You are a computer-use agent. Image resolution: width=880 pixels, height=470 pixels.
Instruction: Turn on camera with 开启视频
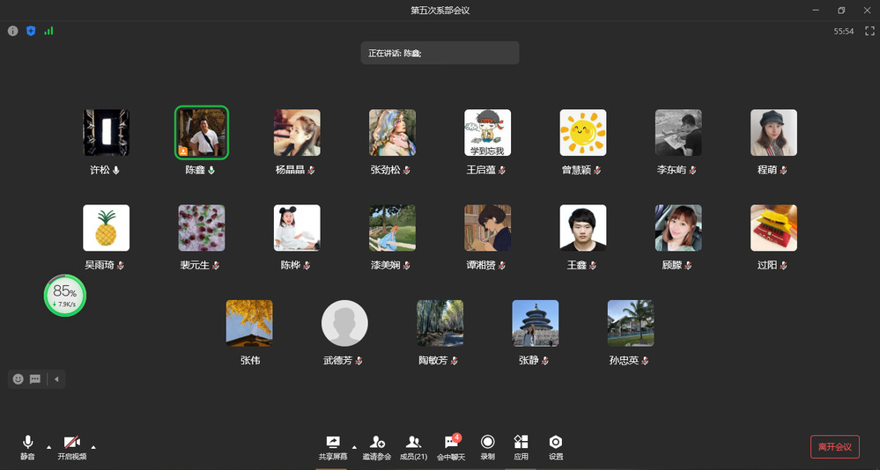(x=71, y=446)
